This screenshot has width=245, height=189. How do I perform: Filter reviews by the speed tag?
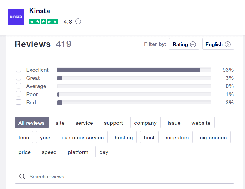point(49,152)
